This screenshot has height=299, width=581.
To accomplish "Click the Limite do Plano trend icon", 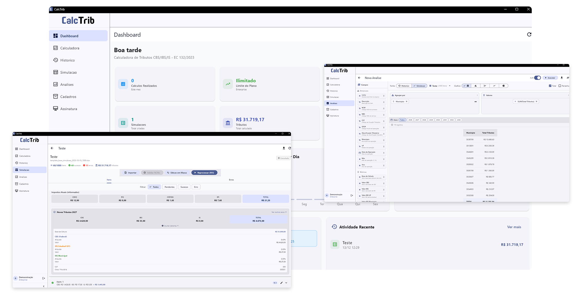I will [x=228, y=84].
